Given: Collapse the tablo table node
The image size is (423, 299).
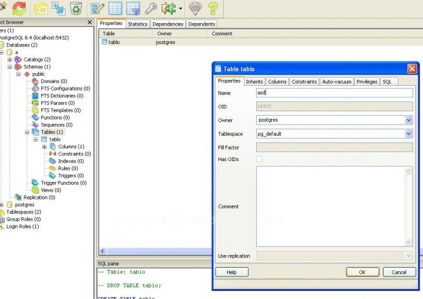Looking at the screenshot, I should point(35,140).
